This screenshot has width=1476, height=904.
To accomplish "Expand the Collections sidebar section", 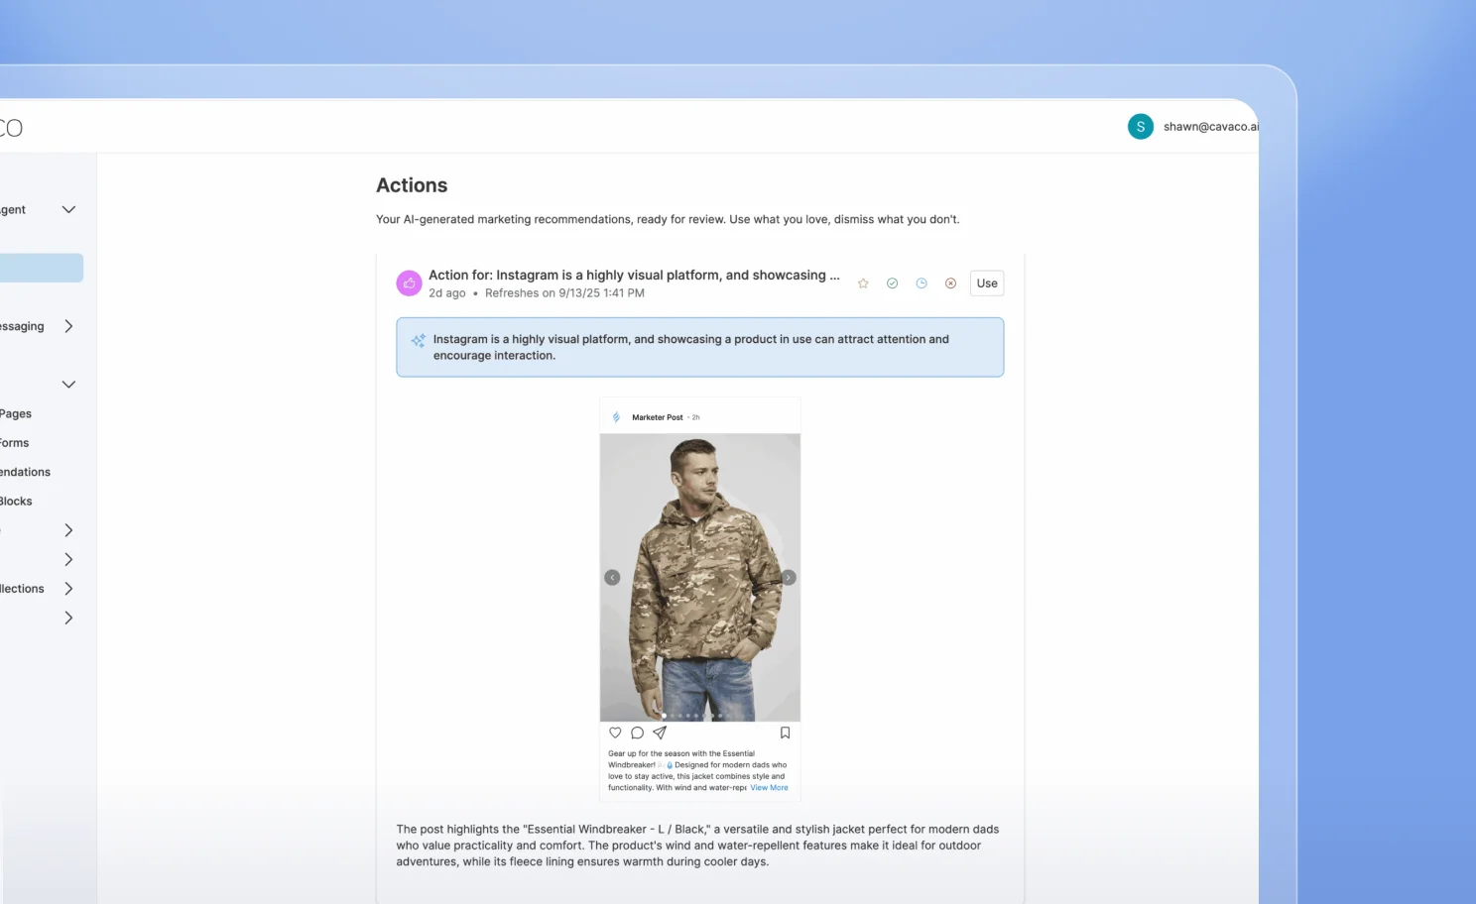I will point(68,589).
